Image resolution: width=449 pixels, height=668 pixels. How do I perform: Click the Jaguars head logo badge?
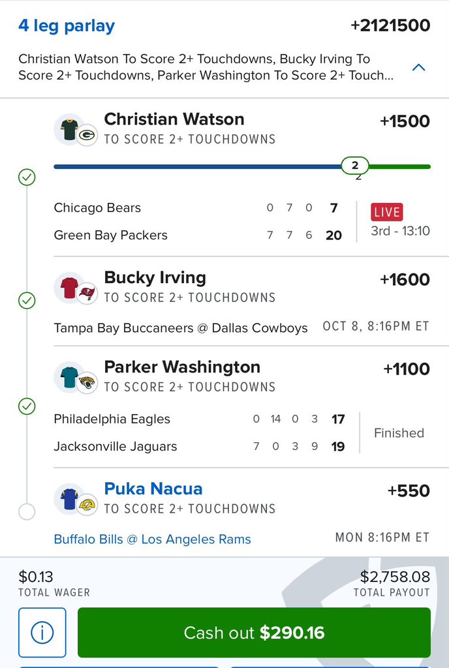click(x=87, y=383)
